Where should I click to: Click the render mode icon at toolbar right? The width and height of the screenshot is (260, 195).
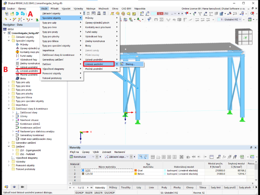point(250,19)
